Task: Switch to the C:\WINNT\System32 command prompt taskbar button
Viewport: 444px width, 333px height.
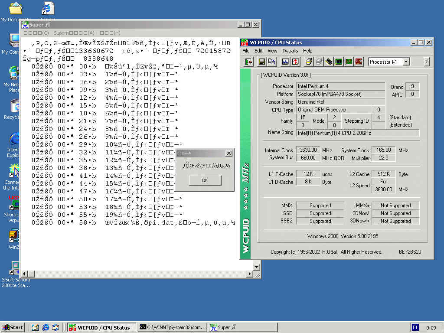Action: pyautogui.click(x=172, y=327)
